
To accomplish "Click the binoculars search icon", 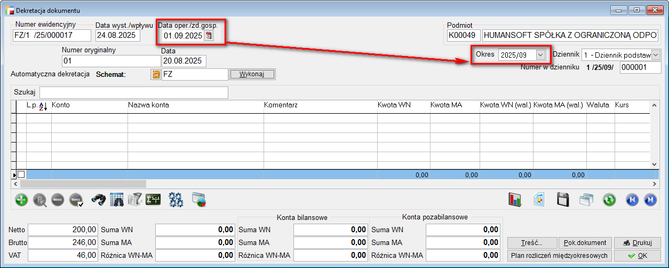I will [99, 200].
